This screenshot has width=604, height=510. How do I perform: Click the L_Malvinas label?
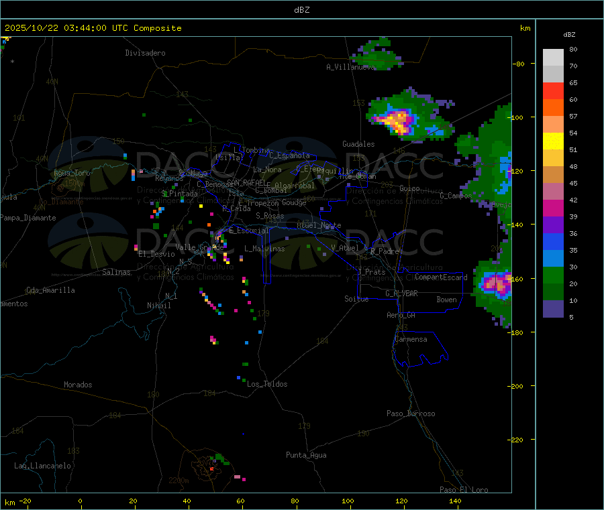point(264,249)
